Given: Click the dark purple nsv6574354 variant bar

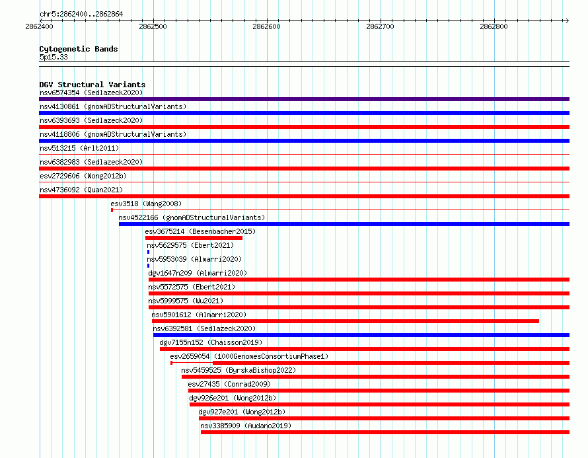Looking at the screenshot, I should 304,99.
